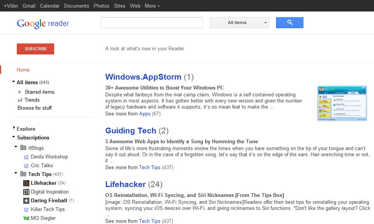The height and width of the screenshot is (224, 374).
Task: Click Tech Tips link under Guiding Tech
Action: 149,167
